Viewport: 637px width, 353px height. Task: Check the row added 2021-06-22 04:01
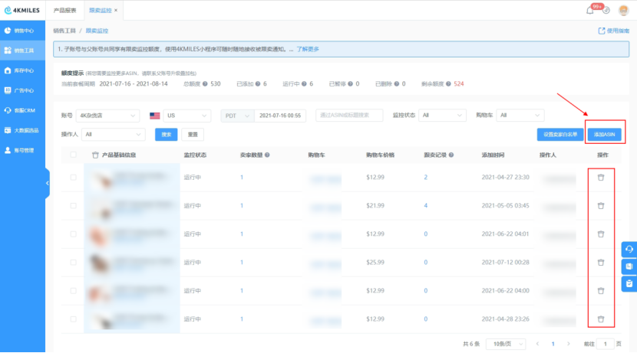[x=73, y=234]
